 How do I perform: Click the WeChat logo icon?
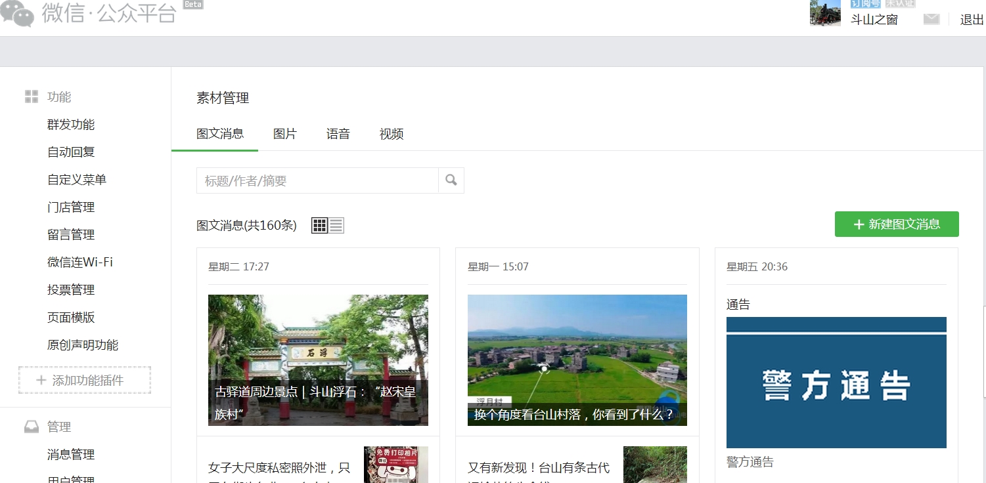click(x=17, y=13)
